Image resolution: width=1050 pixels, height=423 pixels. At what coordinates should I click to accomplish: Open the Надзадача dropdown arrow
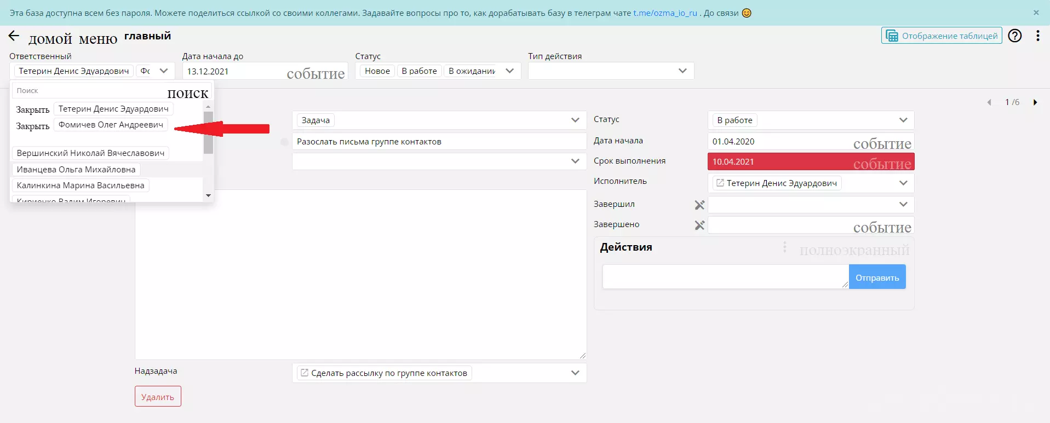point(575,373)
